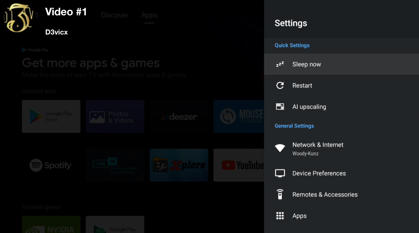Click the D3vicx channel logo

coord(18,18)
